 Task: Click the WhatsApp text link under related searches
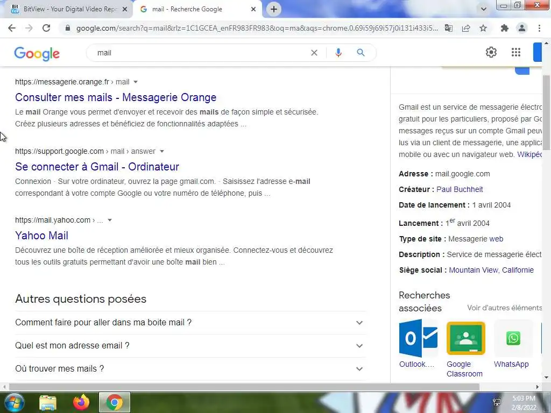tap(511, 364)
